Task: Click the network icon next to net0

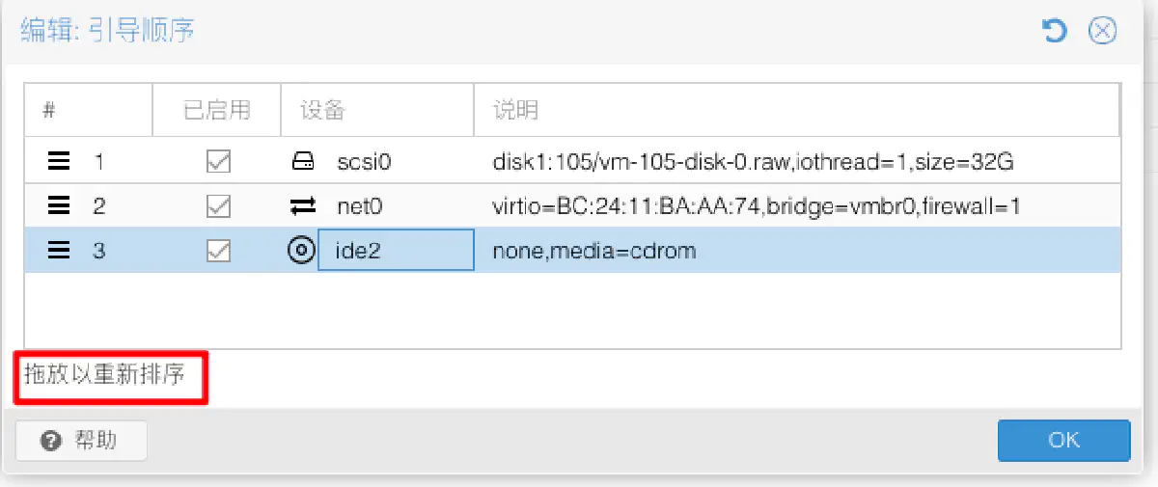Action: (x=303, y=205)
